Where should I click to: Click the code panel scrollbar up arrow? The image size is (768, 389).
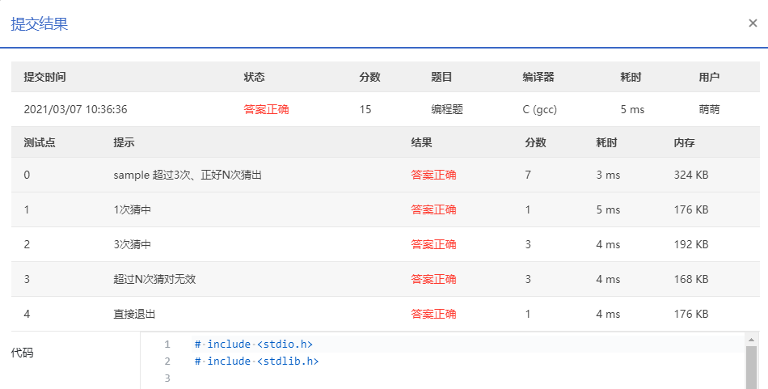tap(751, 339)
